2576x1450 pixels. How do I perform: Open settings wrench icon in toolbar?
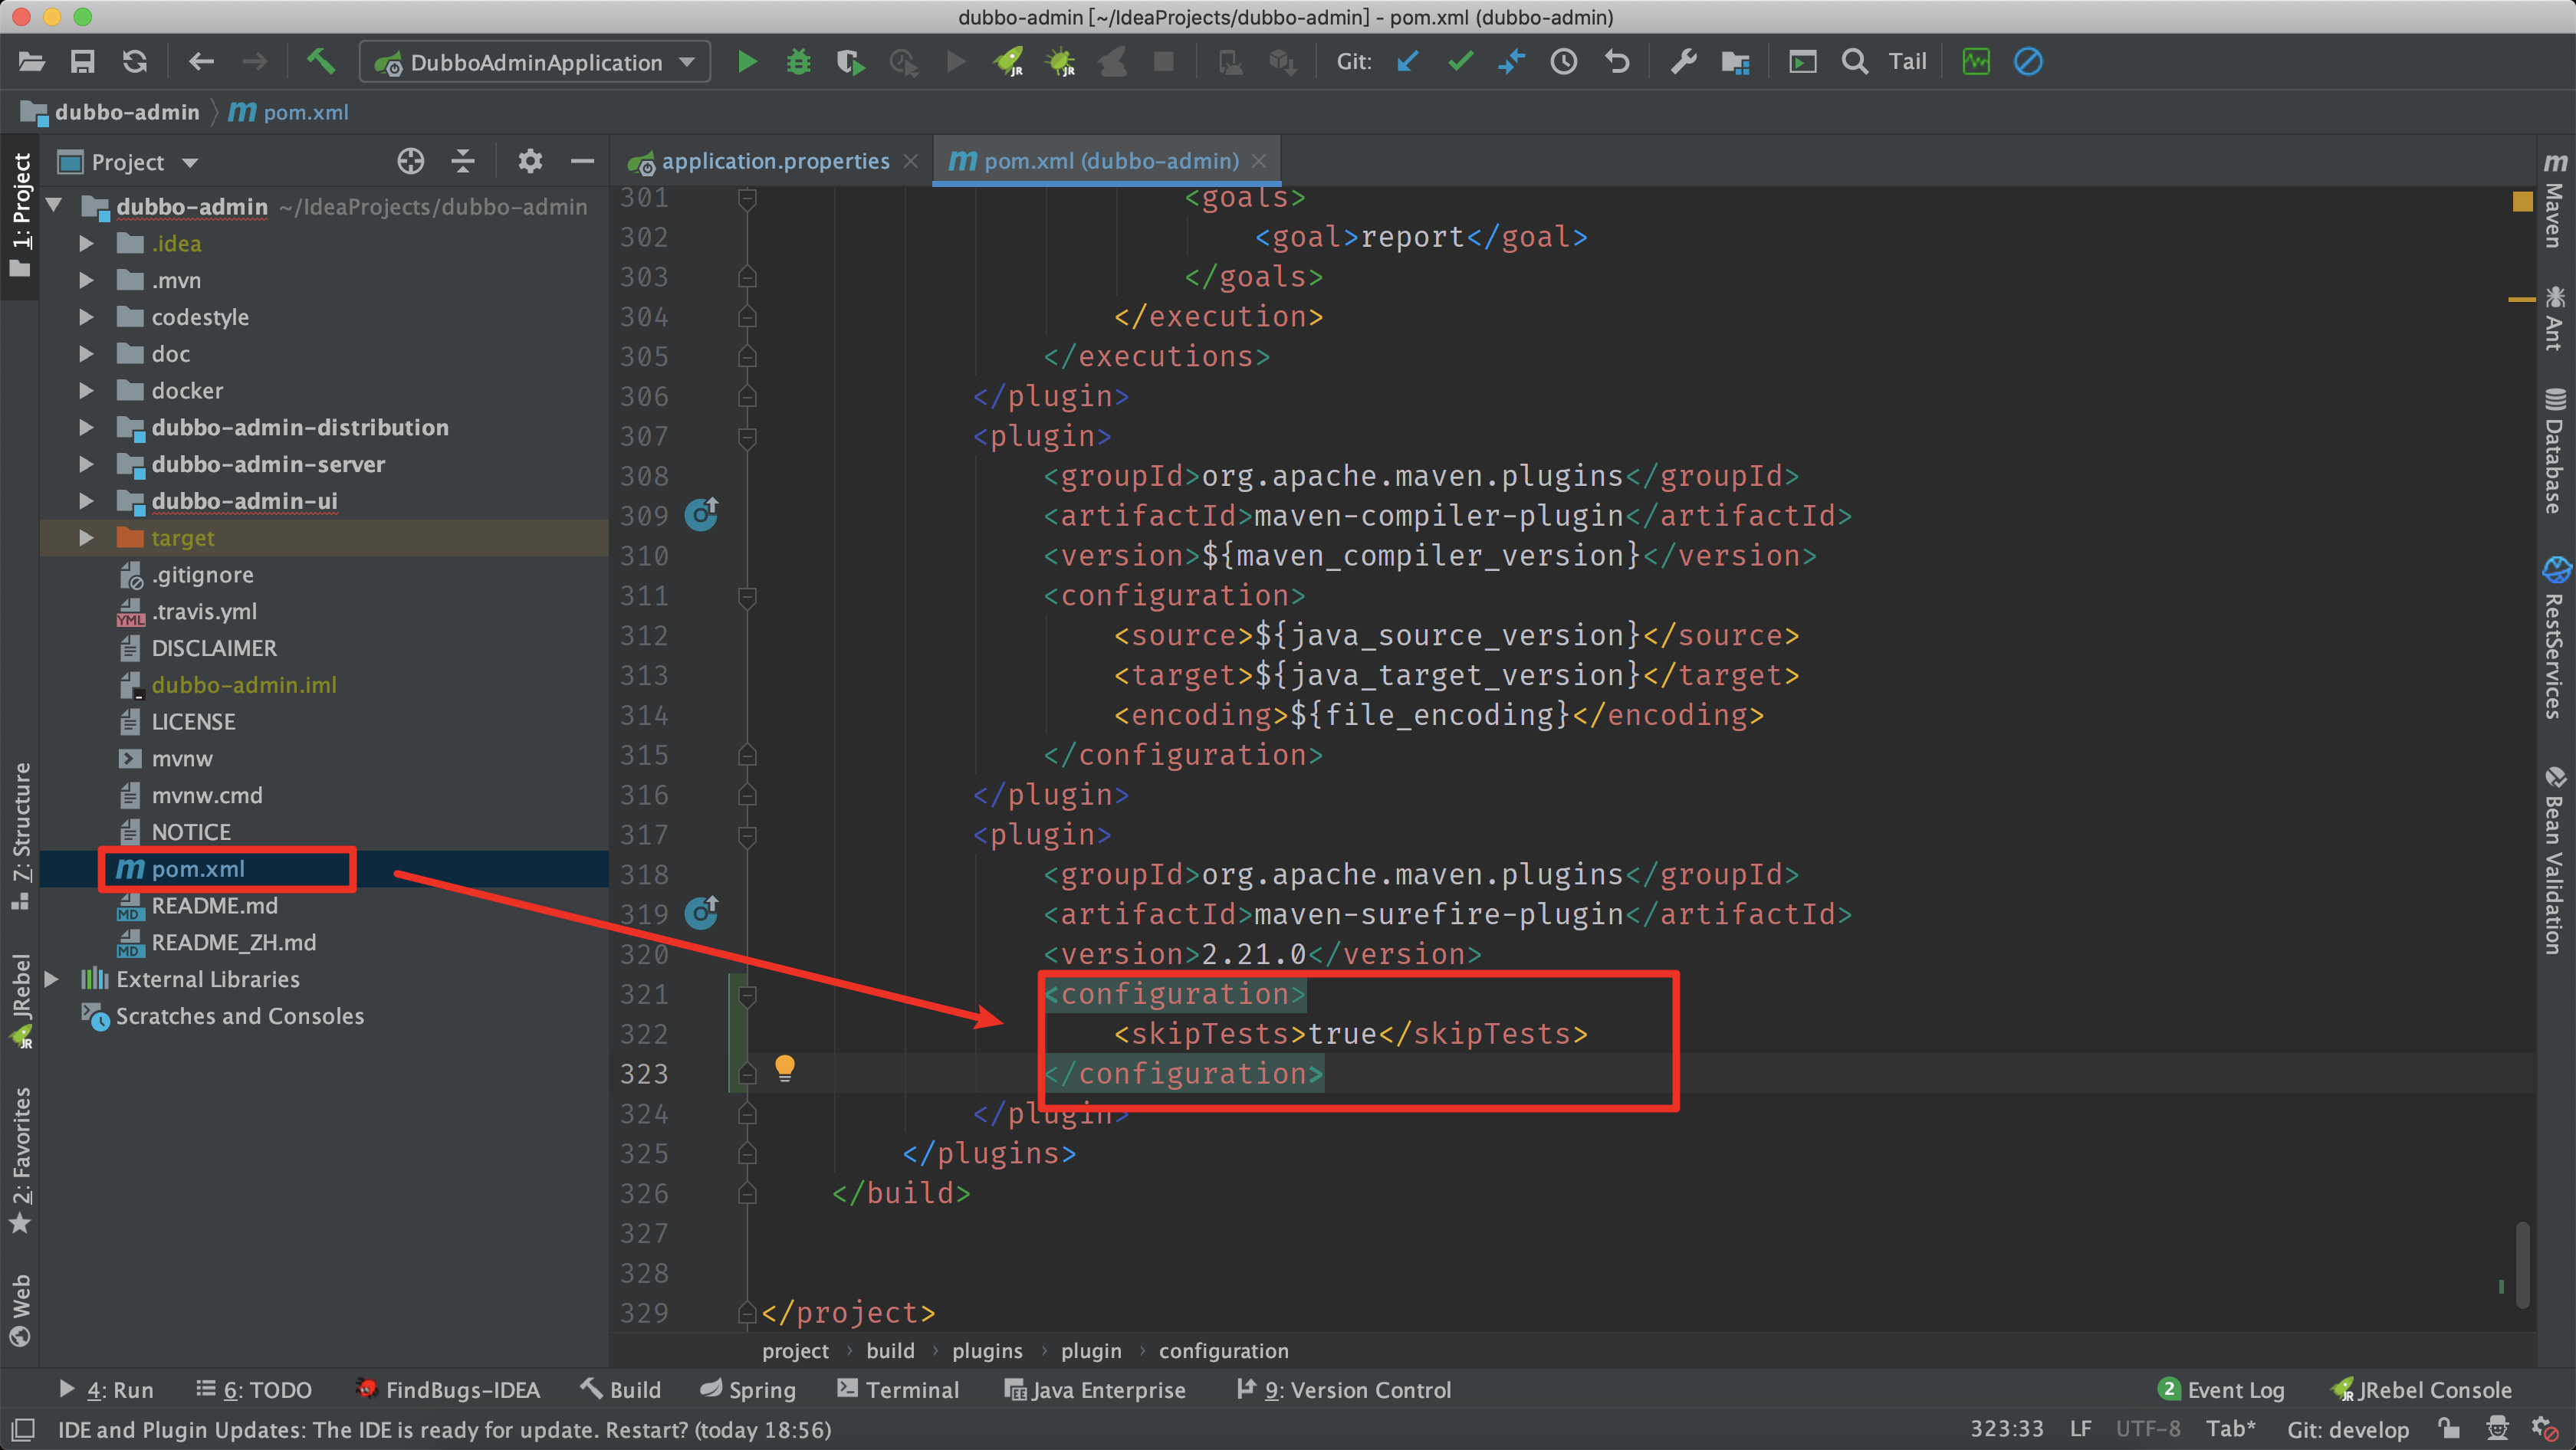[1684, 62]
